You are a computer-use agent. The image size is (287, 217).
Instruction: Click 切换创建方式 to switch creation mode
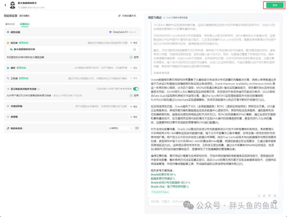(x=127, y=16)
